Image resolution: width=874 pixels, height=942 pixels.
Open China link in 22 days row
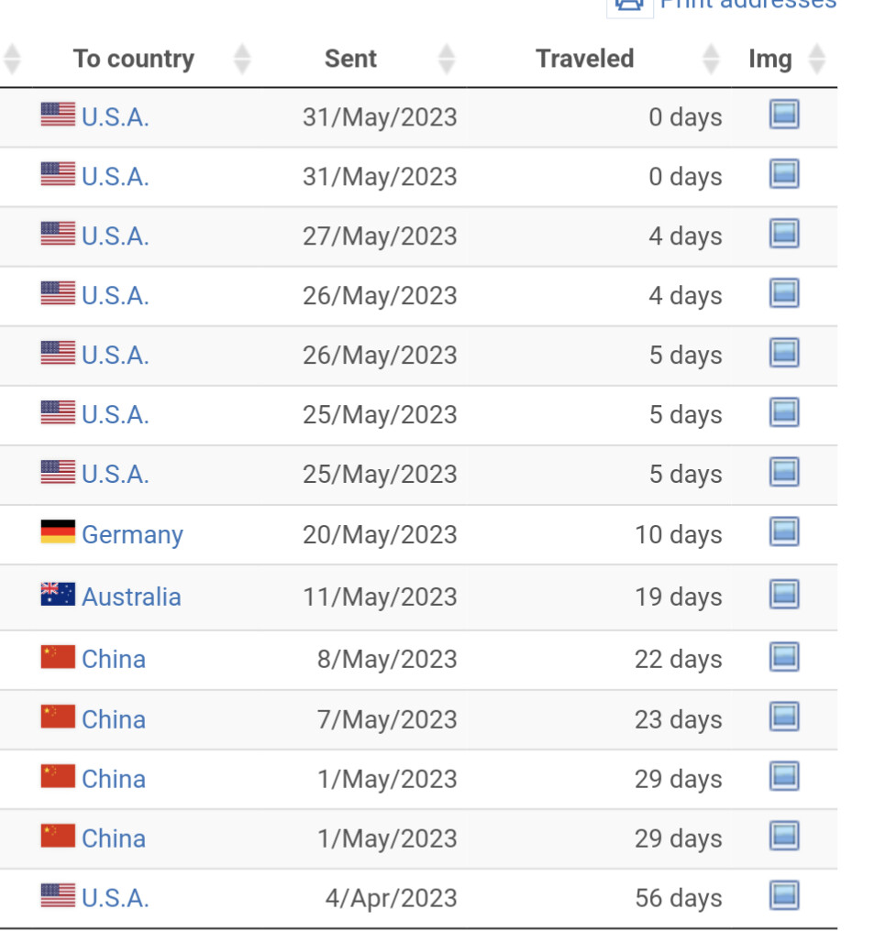click(114, 660)
